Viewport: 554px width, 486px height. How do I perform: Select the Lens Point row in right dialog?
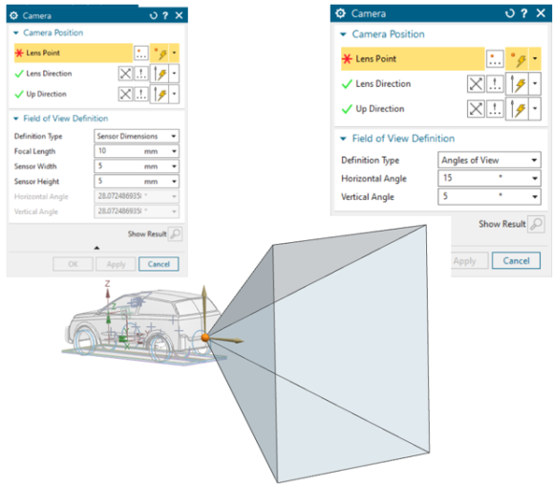pos(413,58)
